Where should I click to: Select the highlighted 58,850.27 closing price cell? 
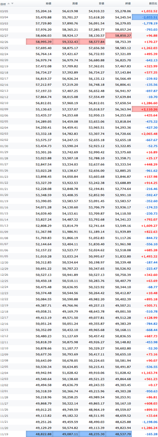[118, 36]
